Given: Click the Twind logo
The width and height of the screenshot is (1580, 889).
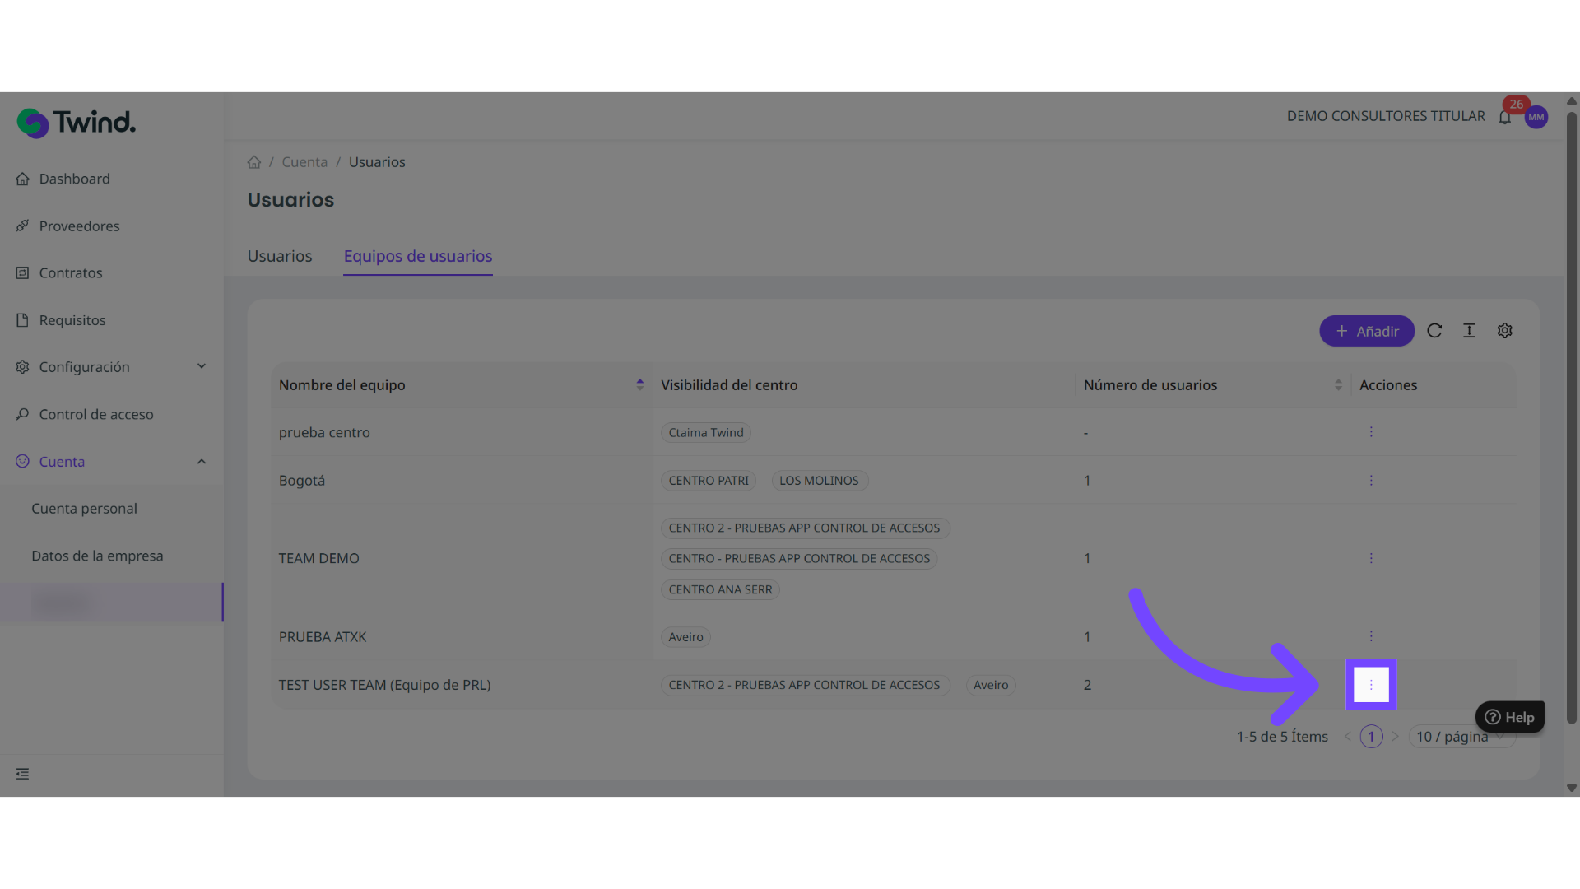Looking at the screenshot, I should pos(77,123).
